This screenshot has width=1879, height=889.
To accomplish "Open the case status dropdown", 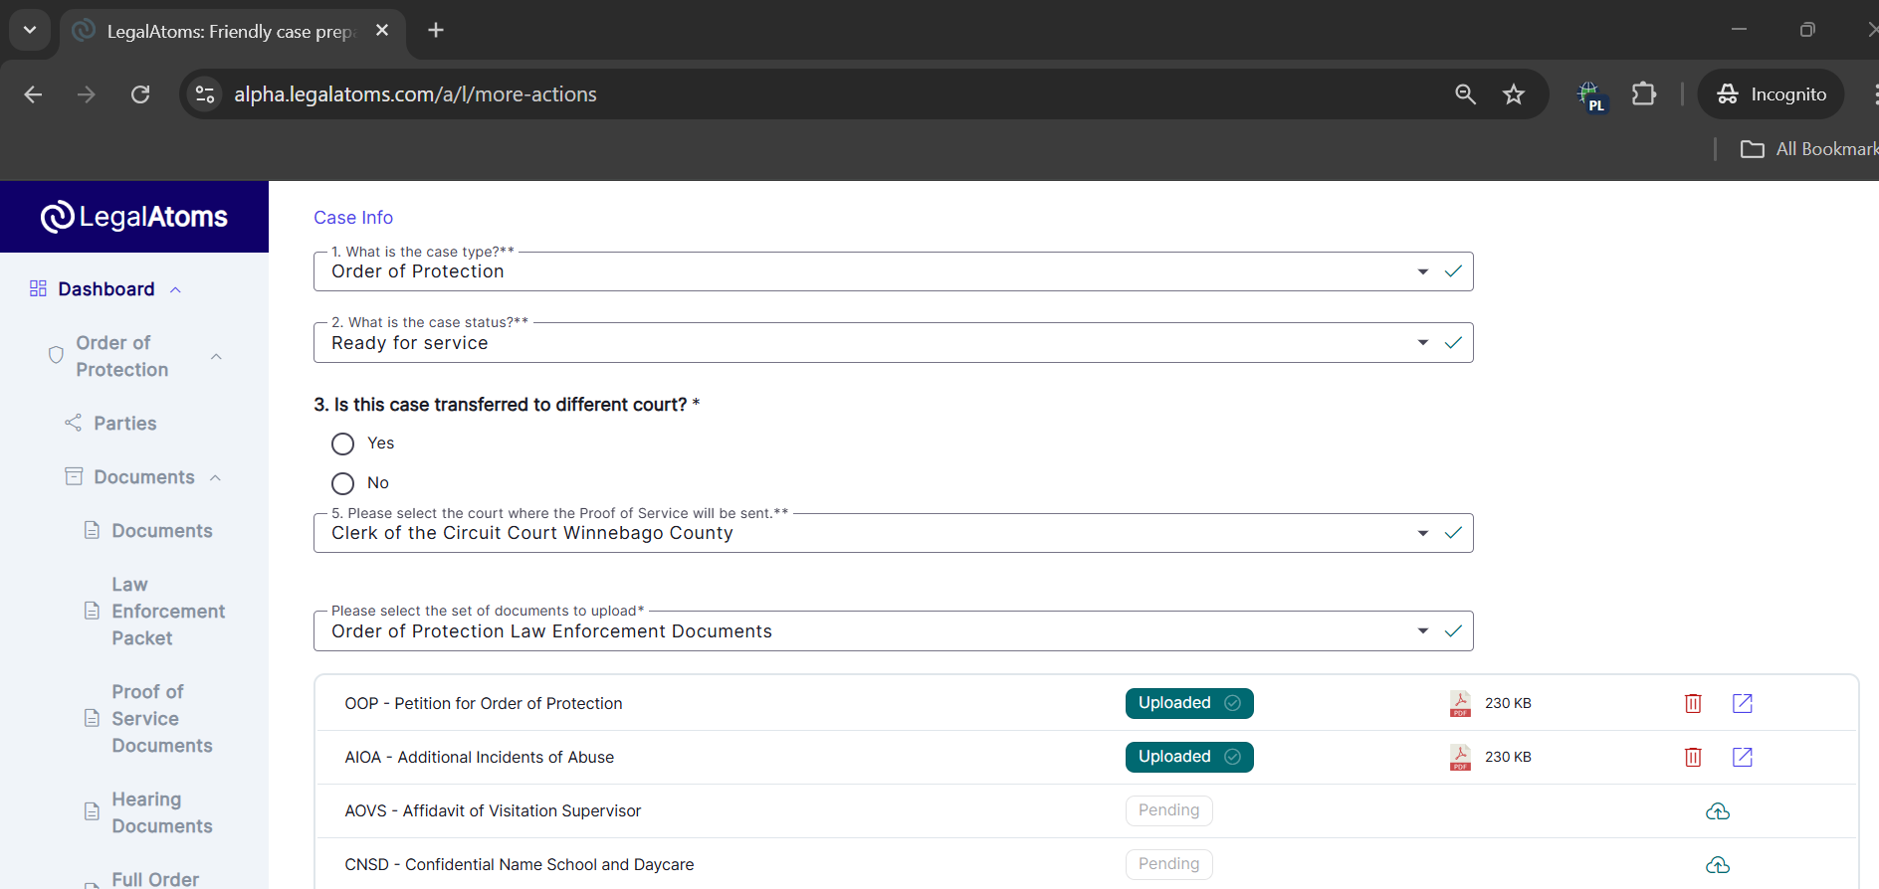I will (x=1422, y=343).
